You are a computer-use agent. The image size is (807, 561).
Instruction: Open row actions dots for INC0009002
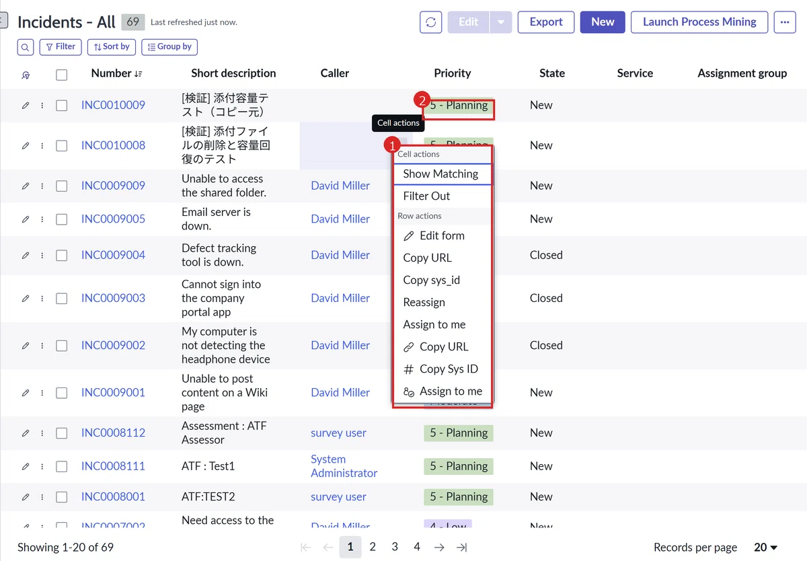[42, 346]
